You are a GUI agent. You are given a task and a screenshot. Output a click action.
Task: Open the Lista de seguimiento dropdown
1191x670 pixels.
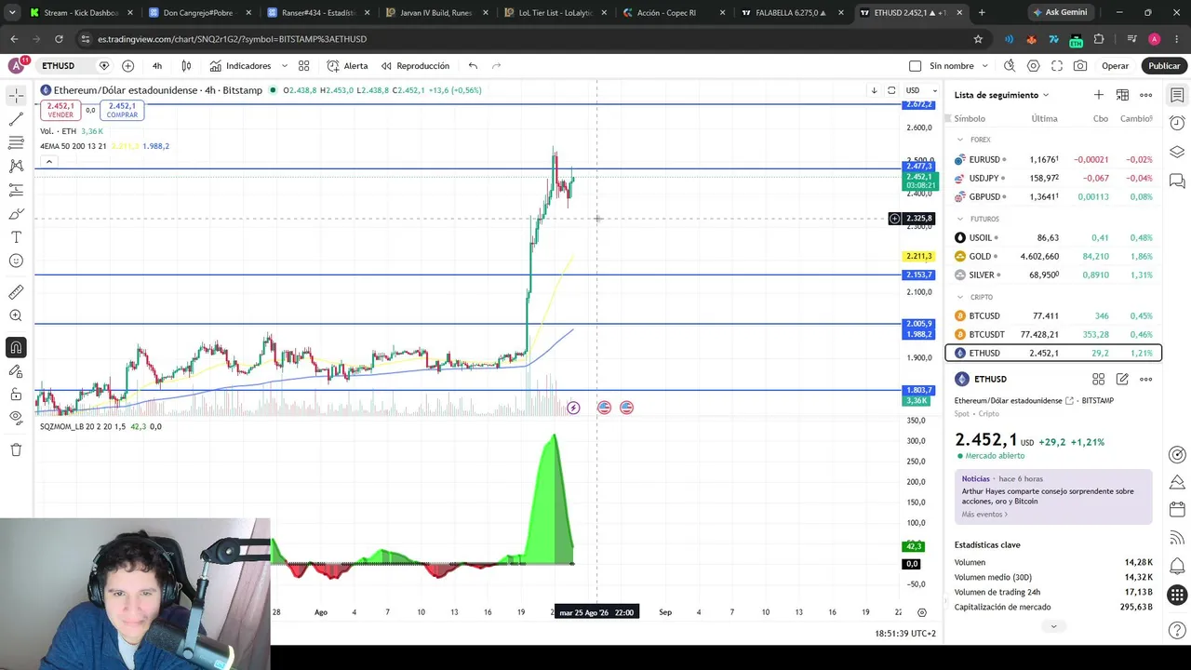(x=1001, y=95)
